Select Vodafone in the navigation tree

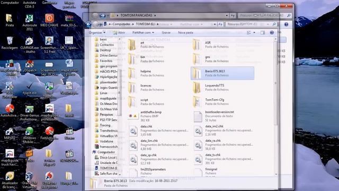click(106, 142)
